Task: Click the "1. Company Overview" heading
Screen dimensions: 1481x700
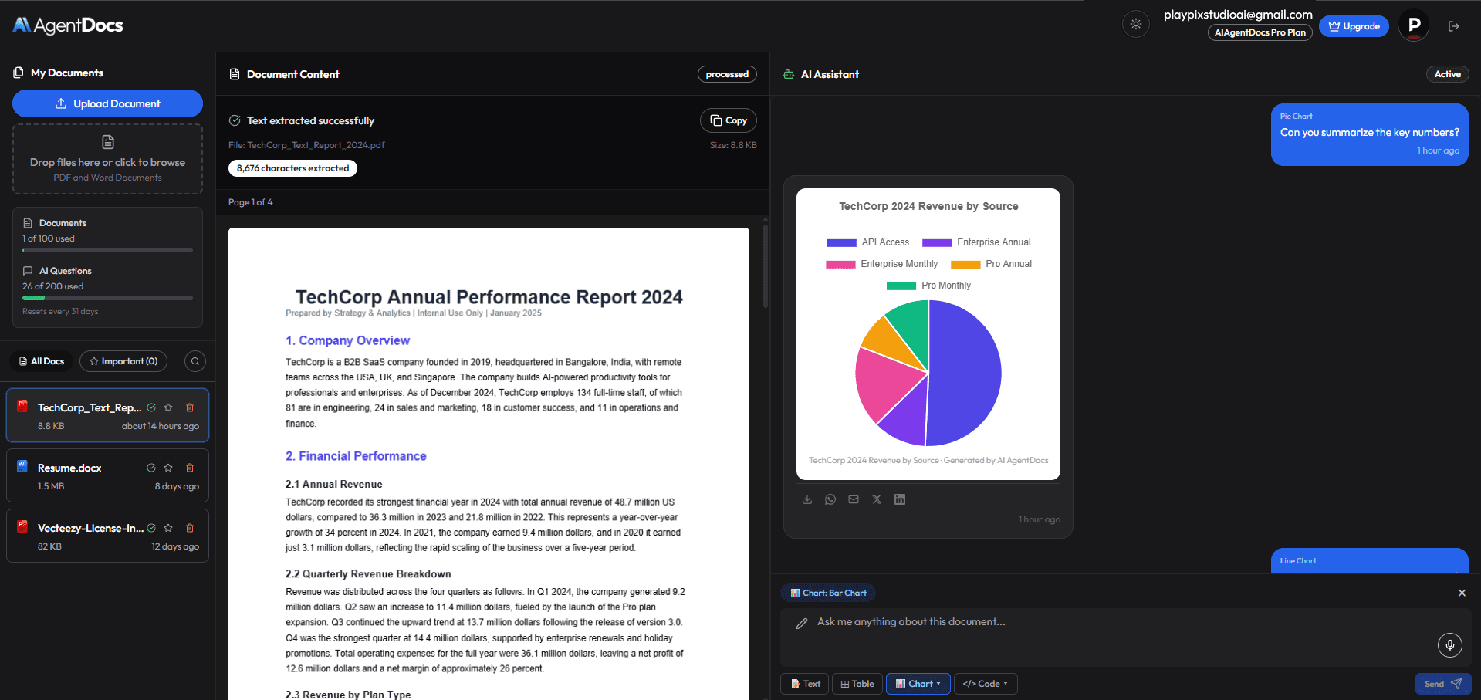Action: pos(347,340)
